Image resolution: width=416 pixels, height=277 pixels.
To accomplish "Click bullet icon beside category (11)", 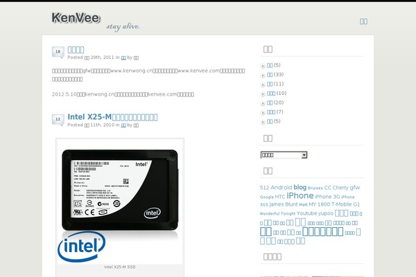I will (x=263, y=84).
